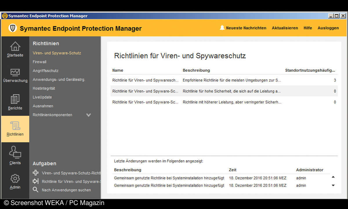This screenshot has width=348, height=209.
Task: Click Aktualisieren in the header
Action: [285, 28]
